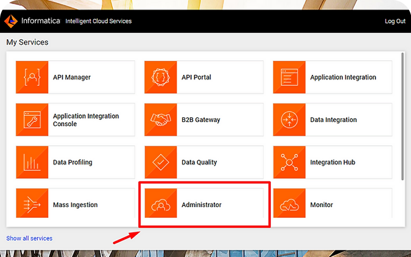Show all services link

(x=29, y=238)
